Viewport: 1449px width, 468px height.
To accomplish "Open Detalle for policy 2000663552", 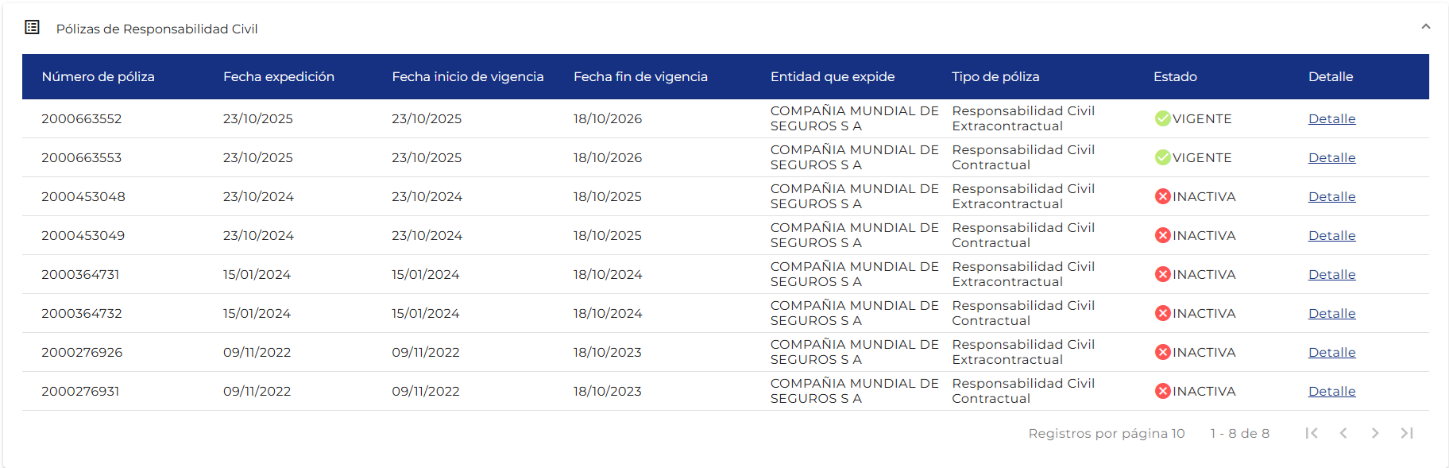I will pos(1331,118).
